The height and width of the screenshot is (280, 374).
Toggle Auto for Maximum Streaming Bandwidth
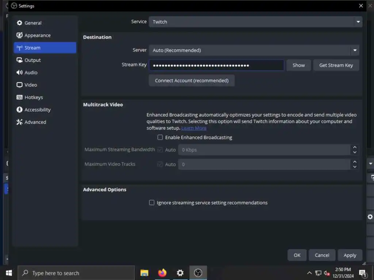pos(160,150)
